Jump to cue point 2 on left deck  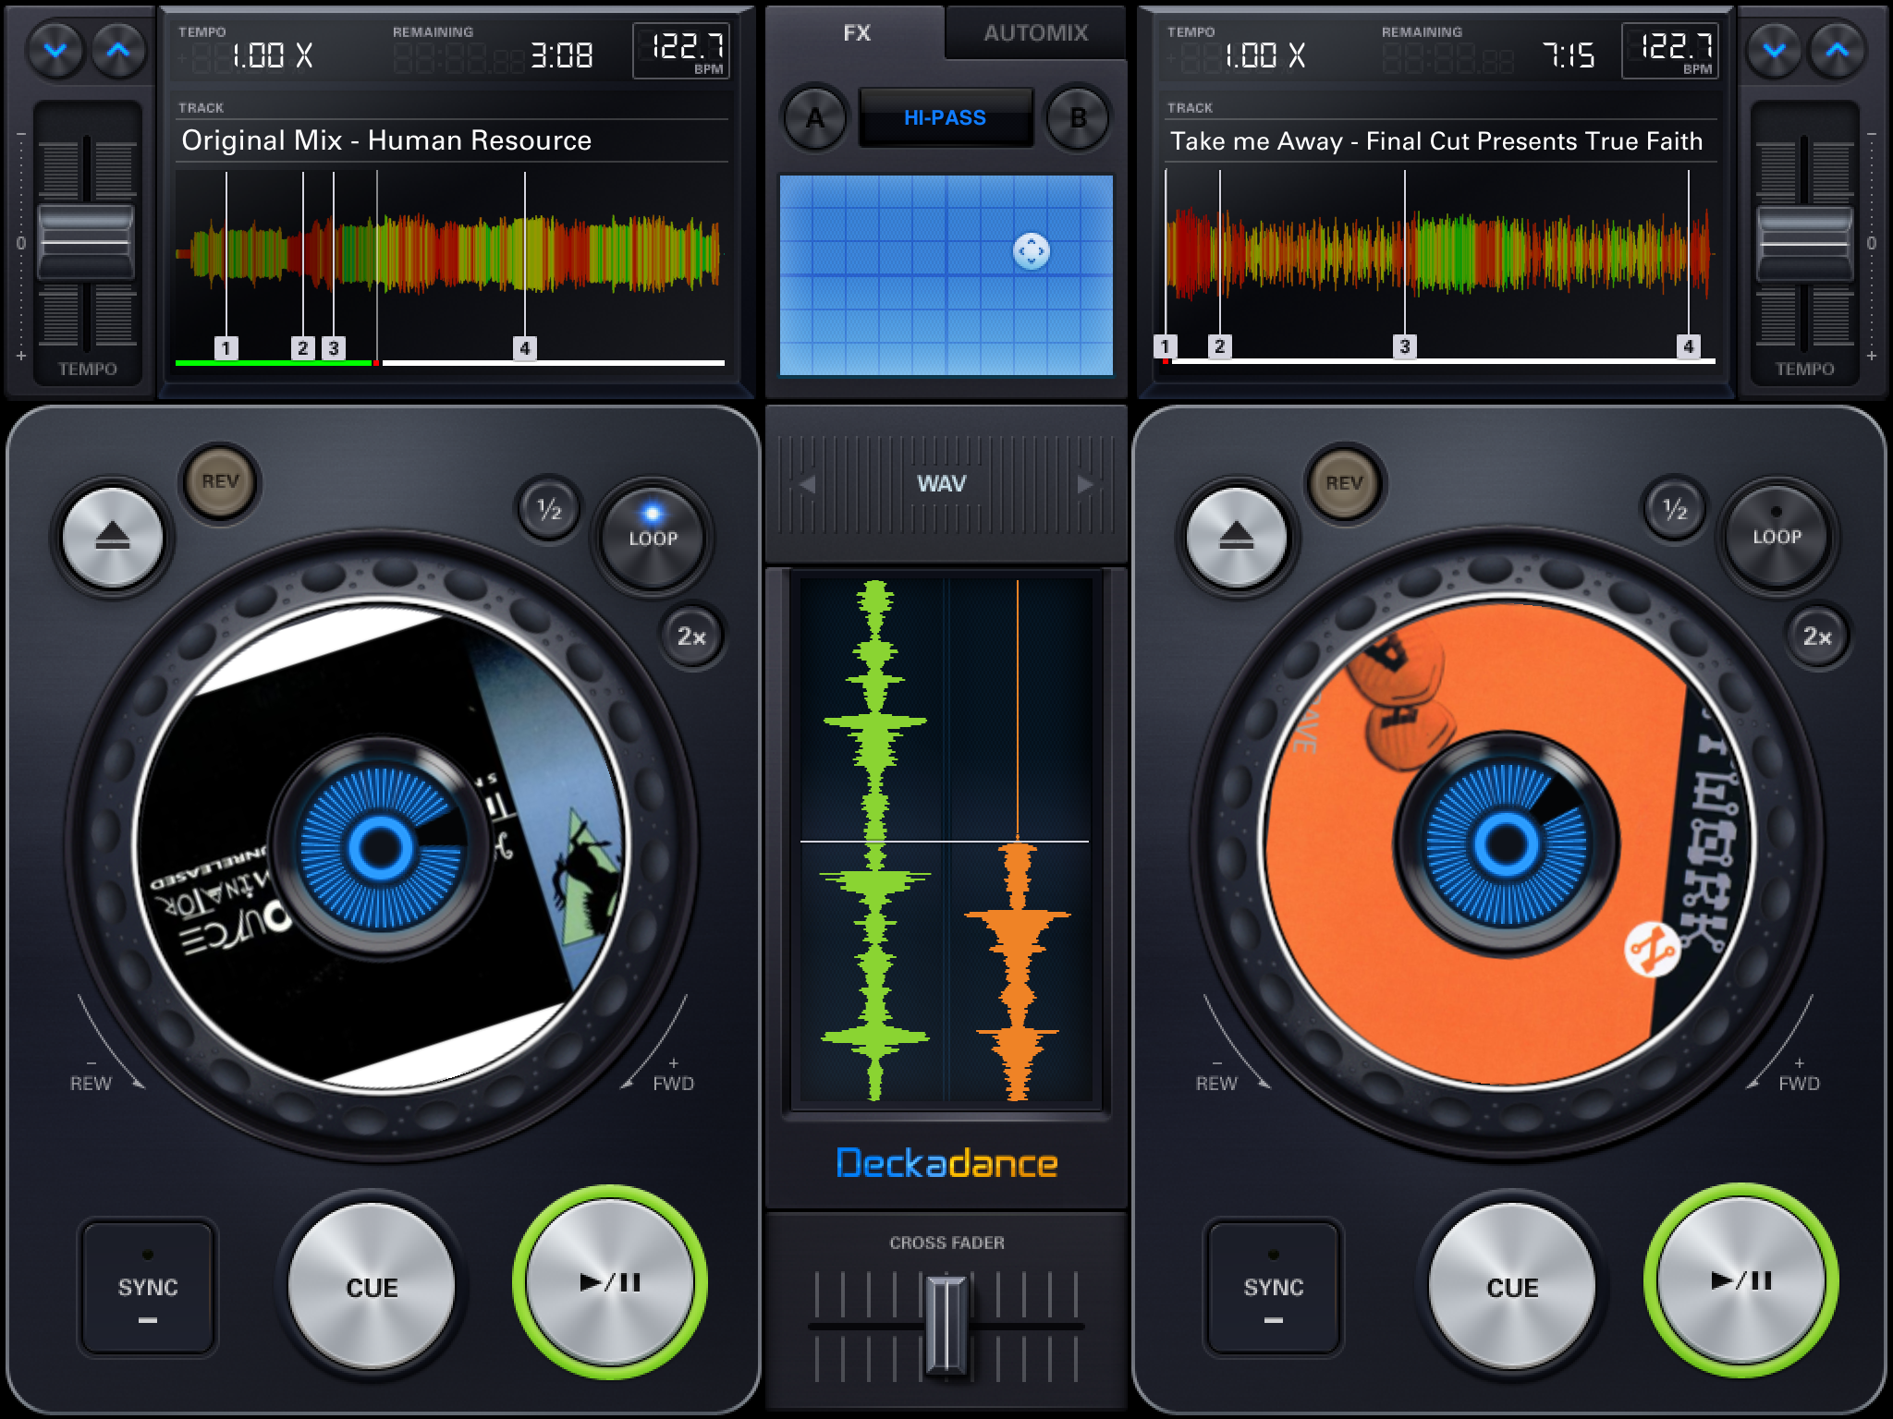point(302,348)
